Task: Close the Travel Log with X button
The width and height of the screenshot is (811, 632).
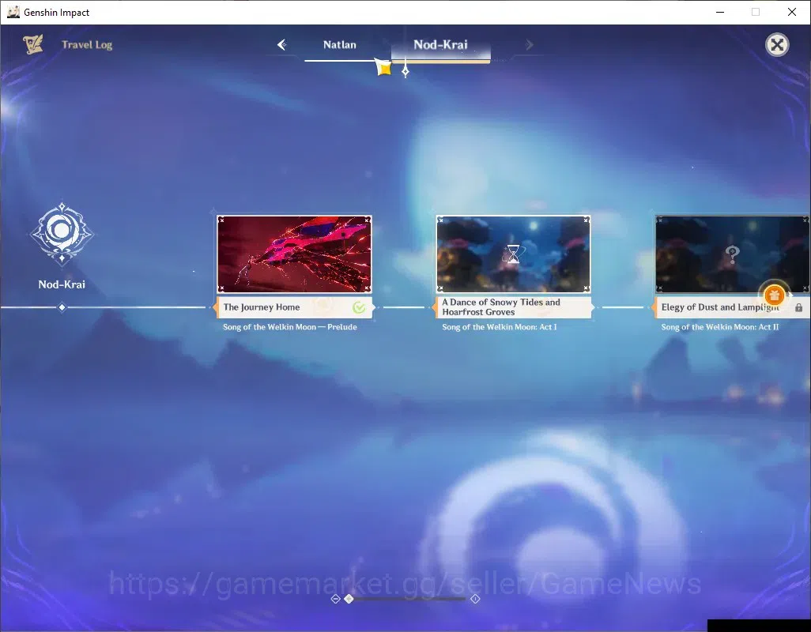Action: pyautogui.click(x=777, y=45)
